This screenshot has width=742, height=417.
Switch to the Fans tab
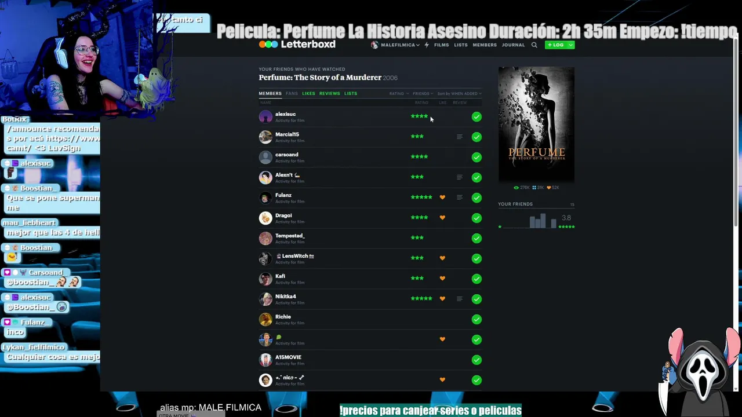click(x=292, y=93)
